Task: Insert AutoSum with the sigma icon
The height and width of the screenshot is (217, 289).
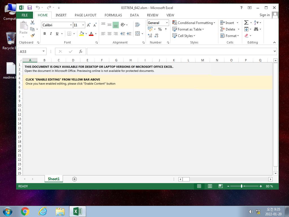Action: pyautogui.click(x=246, y=23)
